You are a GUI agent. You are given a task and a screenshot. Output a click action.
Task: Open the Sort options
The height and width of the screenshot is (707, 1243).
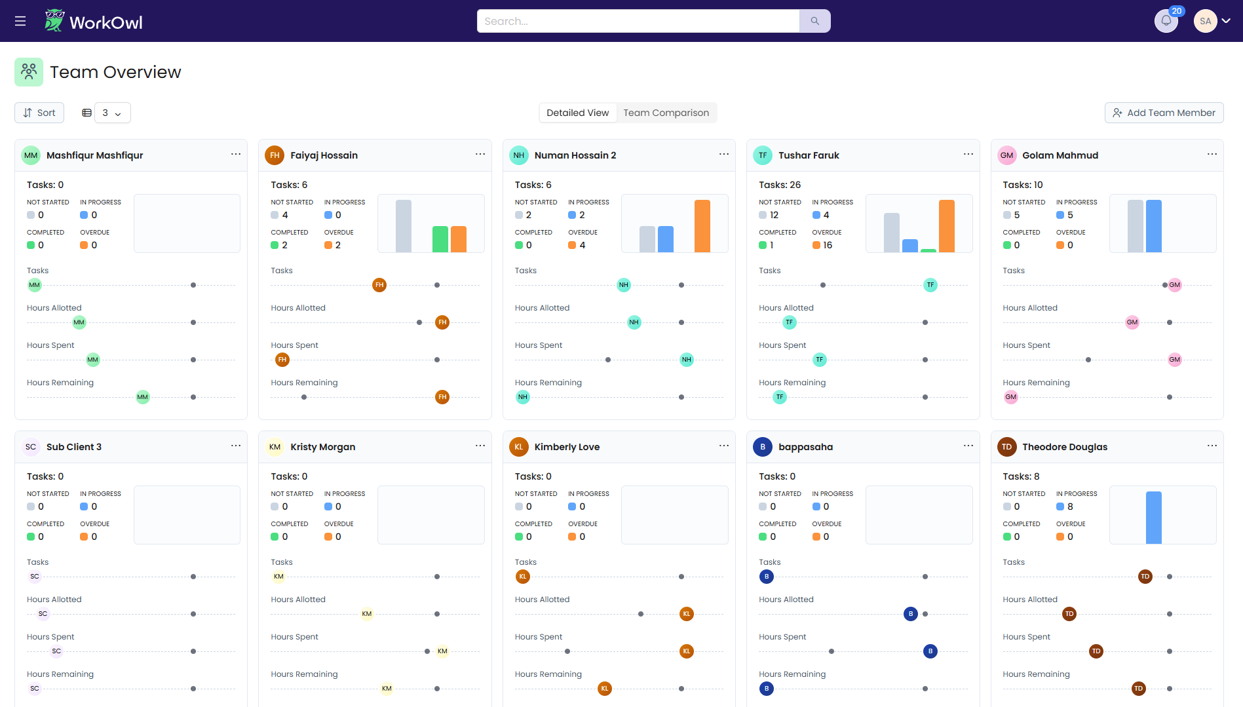(39, 113)
